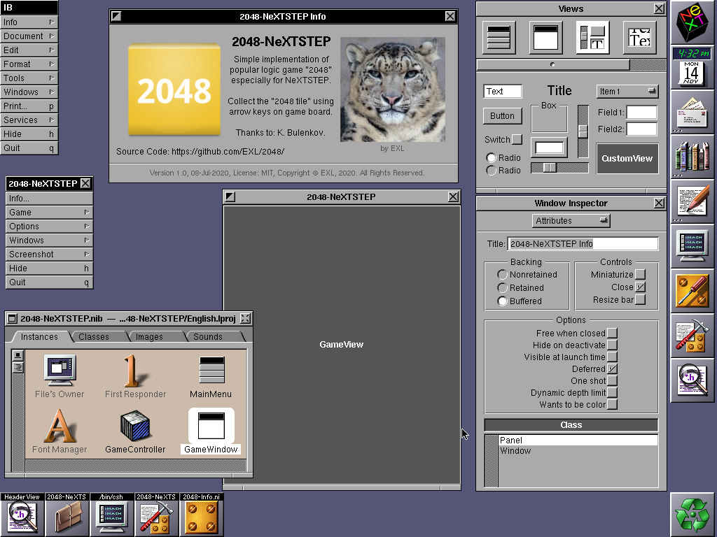Viewport: 717px width, 537px height.
Task: Click the 2048-Info.nib file icon
Action: (x=202, y=515)
